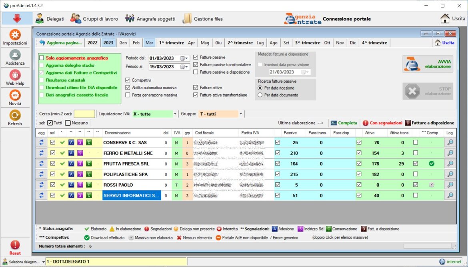Switch to the Apr month tab
The height and width of the screenshot is (267, 468).
click(191, 43)
